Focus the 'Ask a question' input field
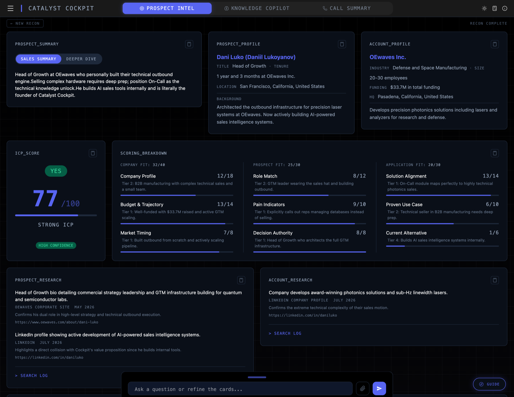 click(x=240, y=389)
